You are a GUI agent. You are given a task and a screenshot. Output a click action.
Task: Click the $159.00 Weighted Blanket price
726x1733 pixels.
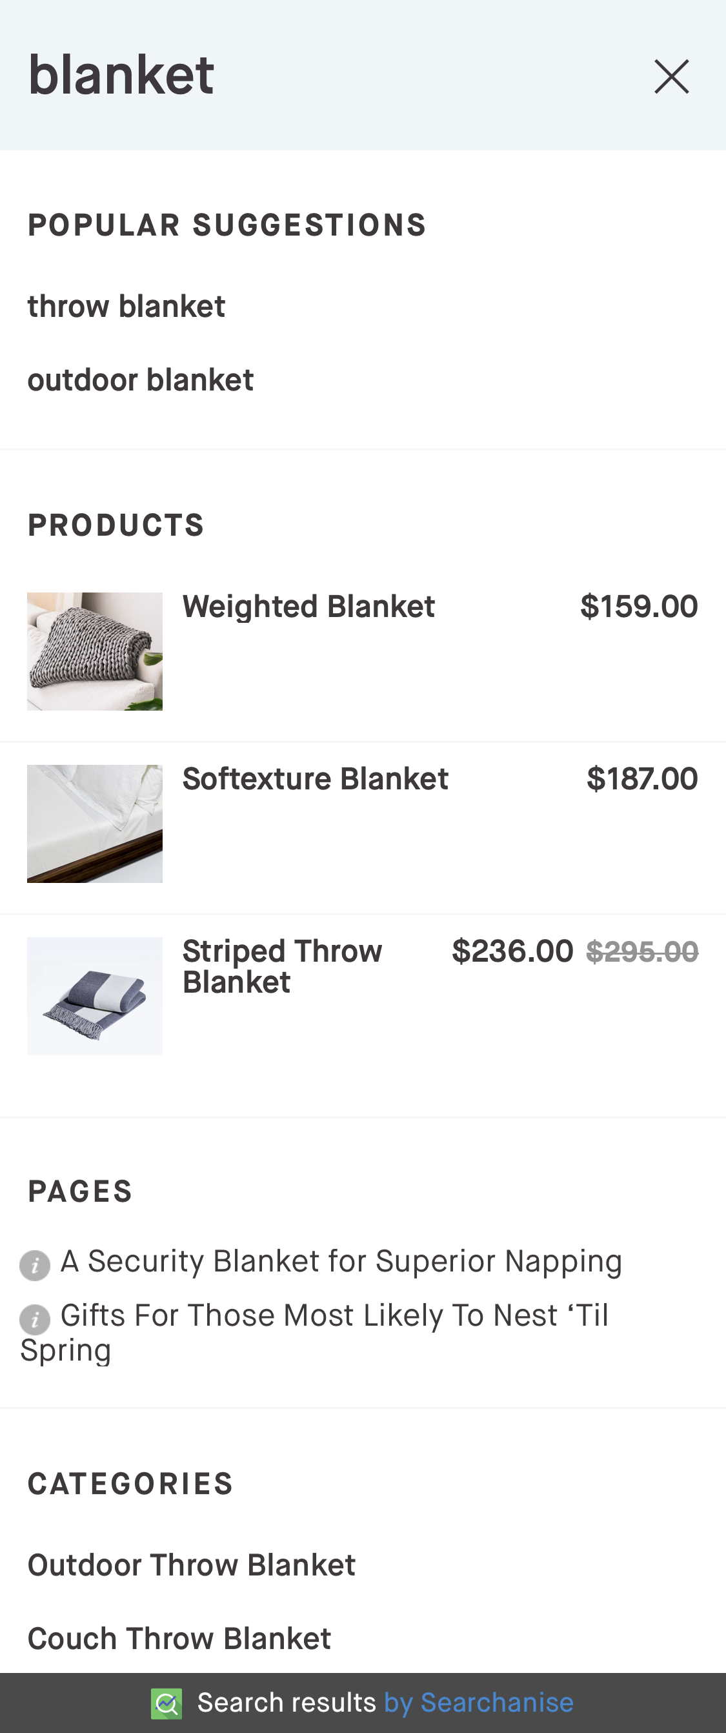640,607
